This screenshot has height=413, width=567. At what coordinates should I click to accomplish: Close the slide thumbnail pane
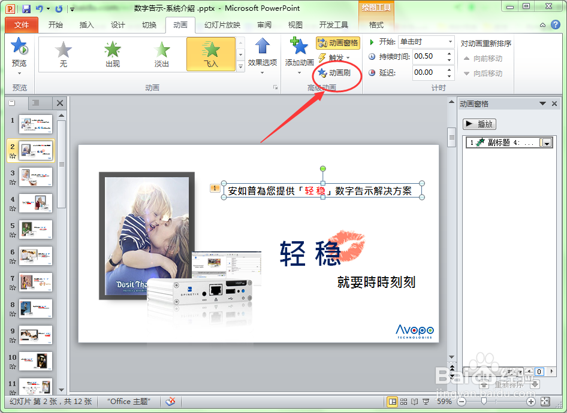60,103
